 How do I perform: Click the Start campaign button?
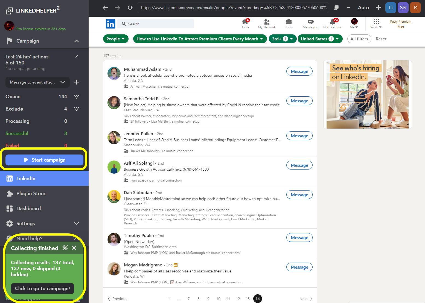pos(44,160)
